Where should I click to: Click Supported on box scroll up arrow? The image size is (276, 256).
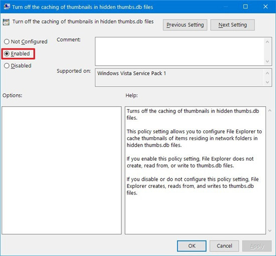(x=267, y=73)
